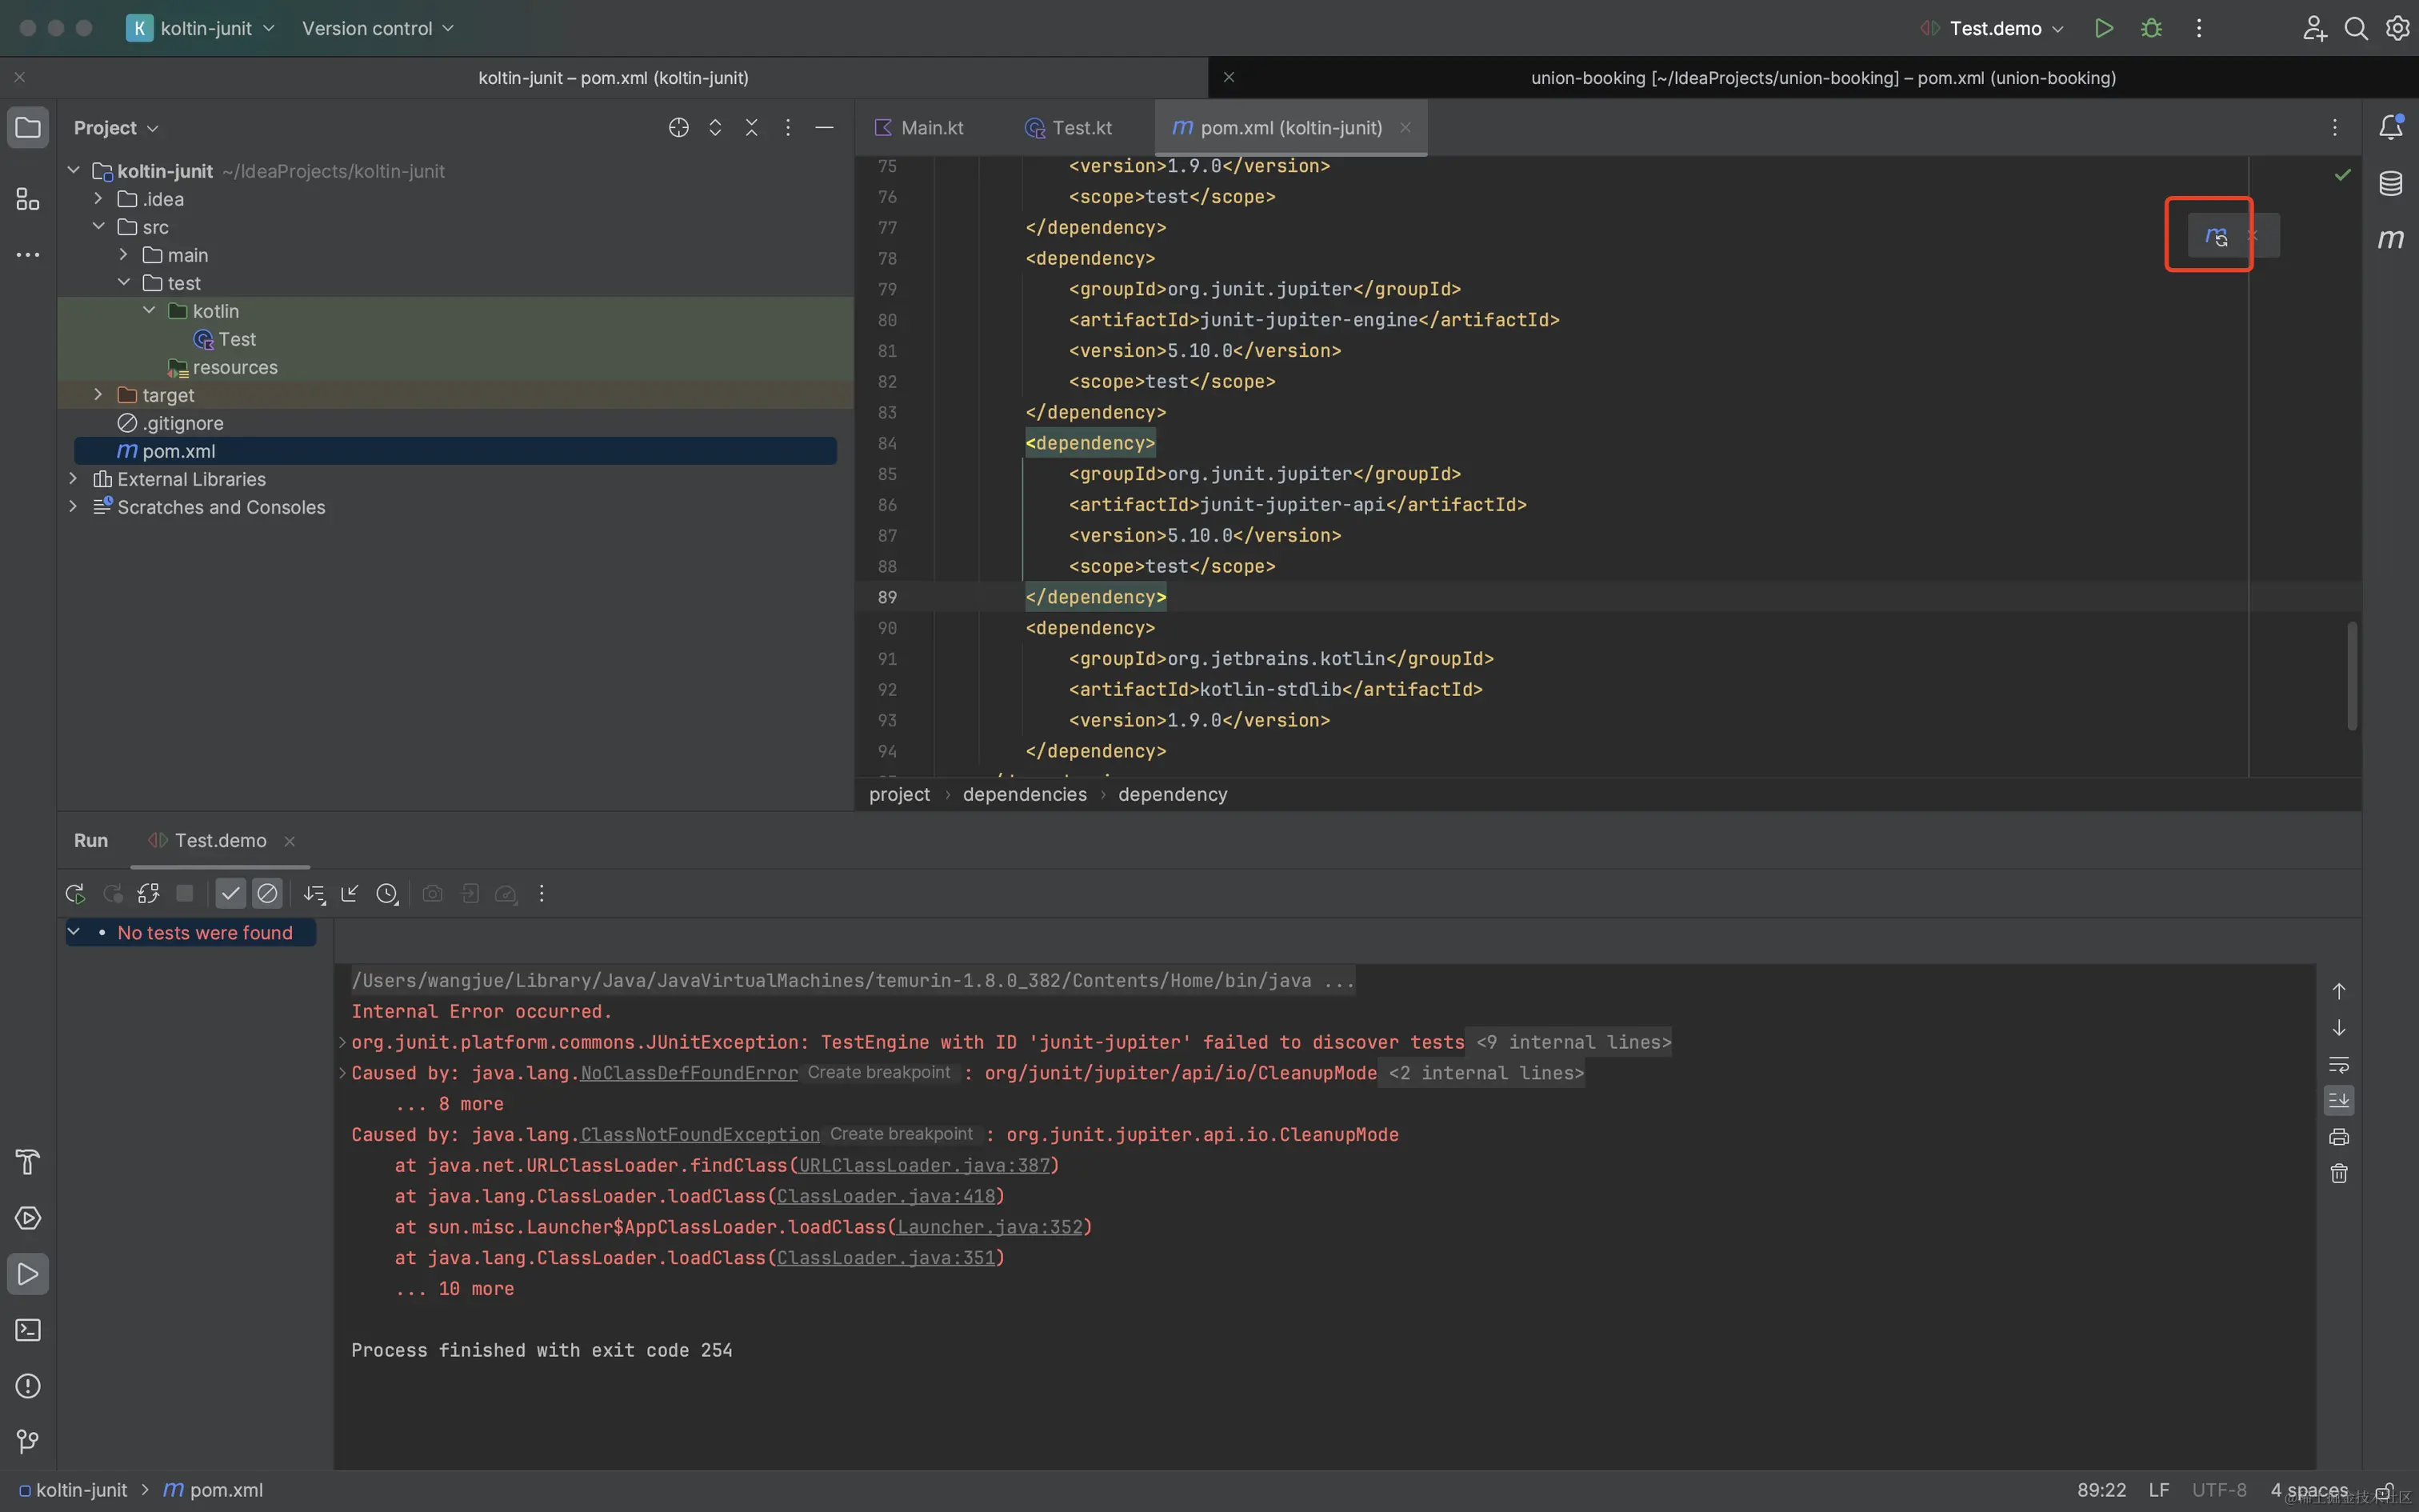The image size is (2419, 1512).
Task: Expand the target folder
Action: pyautogui.click(x=98, y=395)
